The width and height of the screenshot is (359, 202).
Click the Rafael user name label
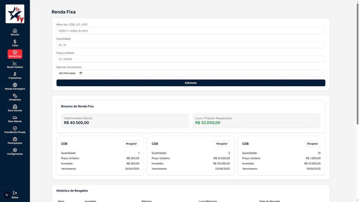point(15,198)
